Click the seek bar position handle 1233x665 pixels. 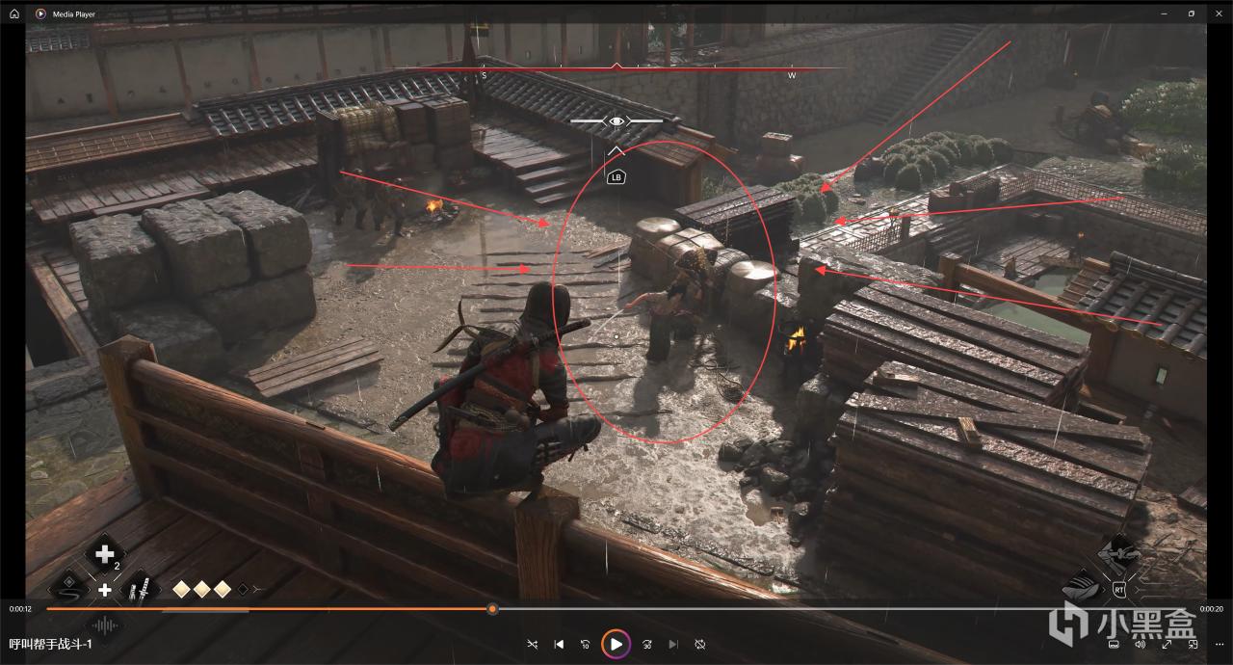click(x=492, y=609)
